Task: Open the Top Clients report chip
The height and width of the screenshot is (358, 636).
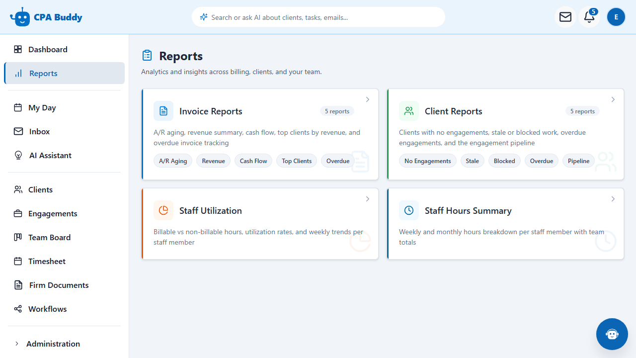Action: (297, 161)
